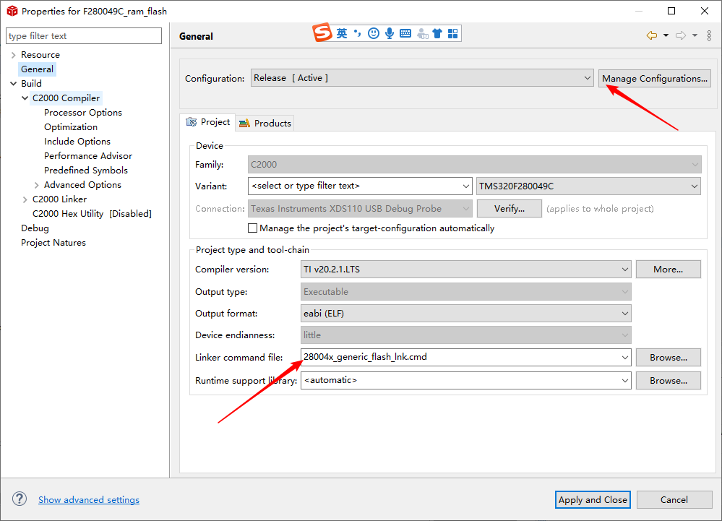722x521 pixels.
Task: Collapse the C2000 Compiler node
Action: coord(25,98)
